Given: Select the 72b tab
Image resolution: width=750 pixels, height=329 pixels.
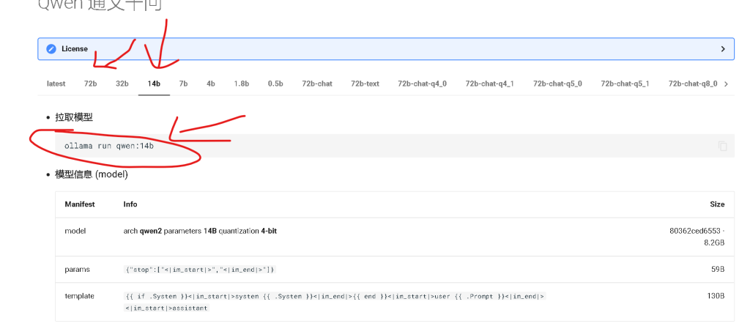Looking at the screenshot, I should point(90,84).
